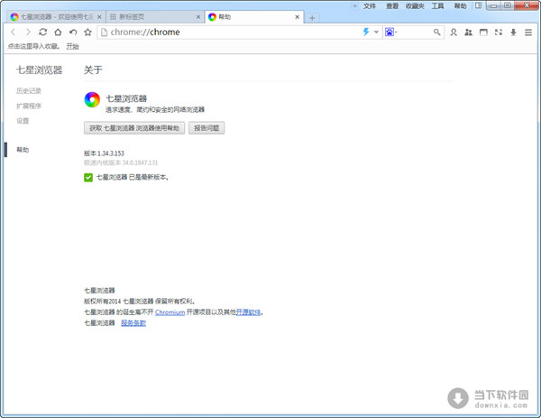This screenshot has width=541, height=418.
Task: Open the 开源软件 link
Action: coord(249,312)
